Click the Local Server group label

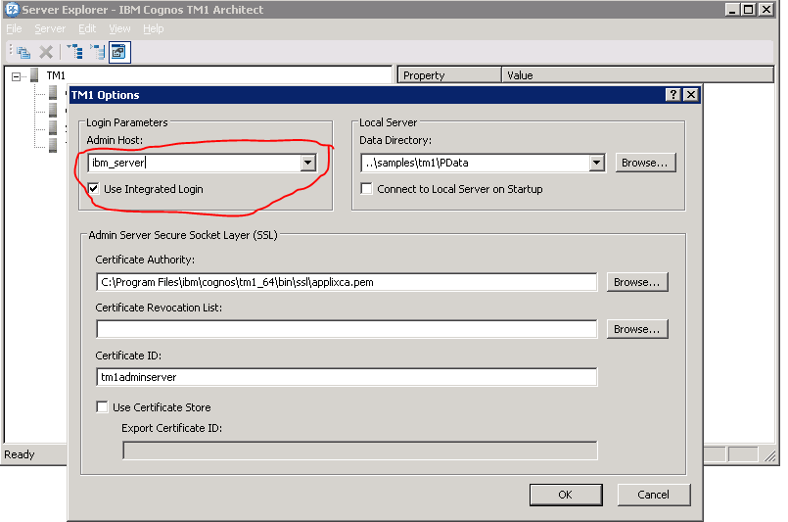pyautogui.click(x=388, y=122)
